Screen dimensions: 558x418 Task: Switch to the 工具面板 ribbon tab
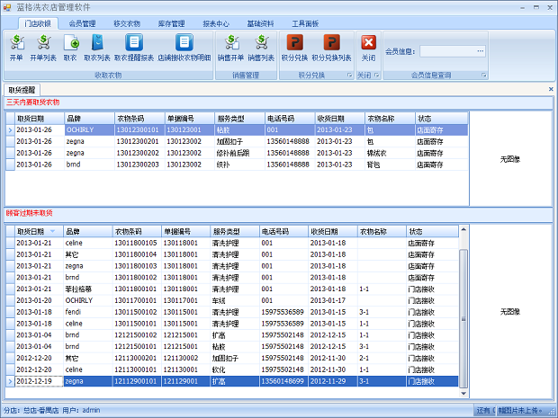305,23
